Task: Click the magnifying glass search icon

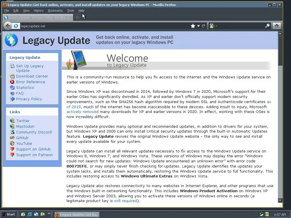Action: [x=267, y=26]
